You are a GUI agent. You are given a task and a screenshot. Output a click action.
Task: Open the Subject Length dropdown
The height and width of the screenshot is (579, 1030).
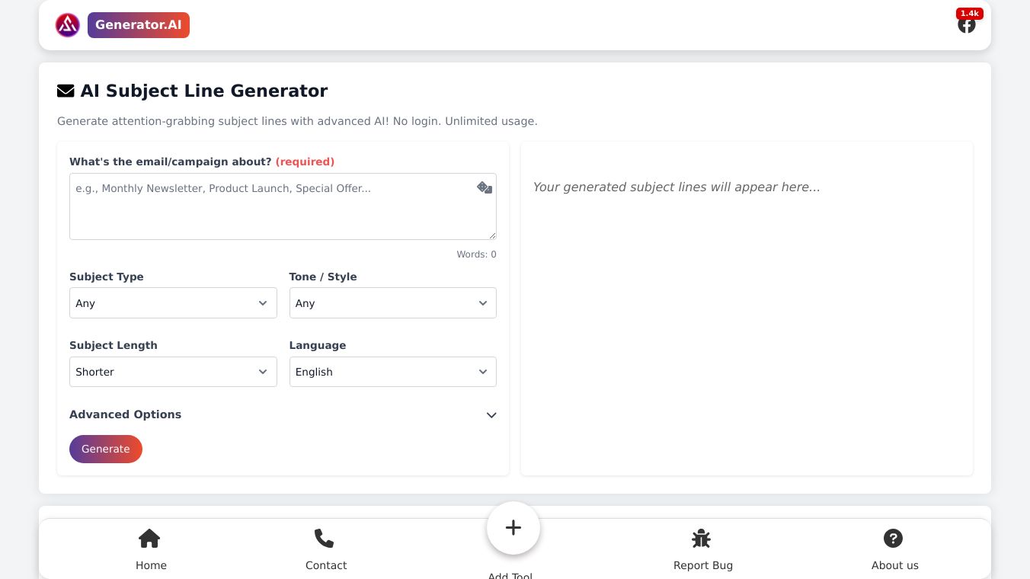point(173,372)
